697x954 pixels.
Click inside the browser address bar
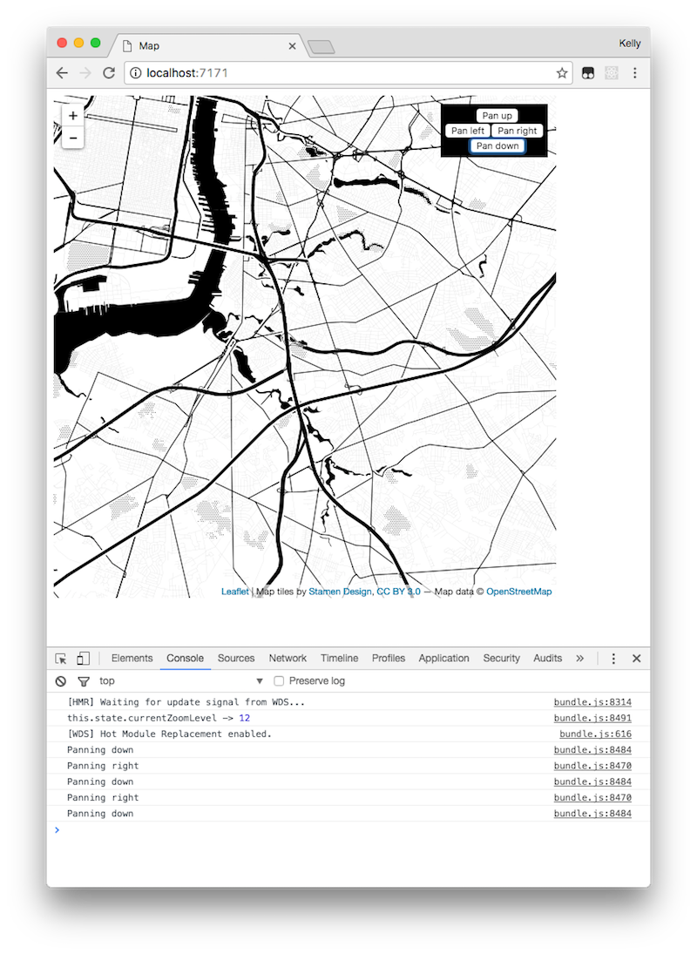(305, 72)
